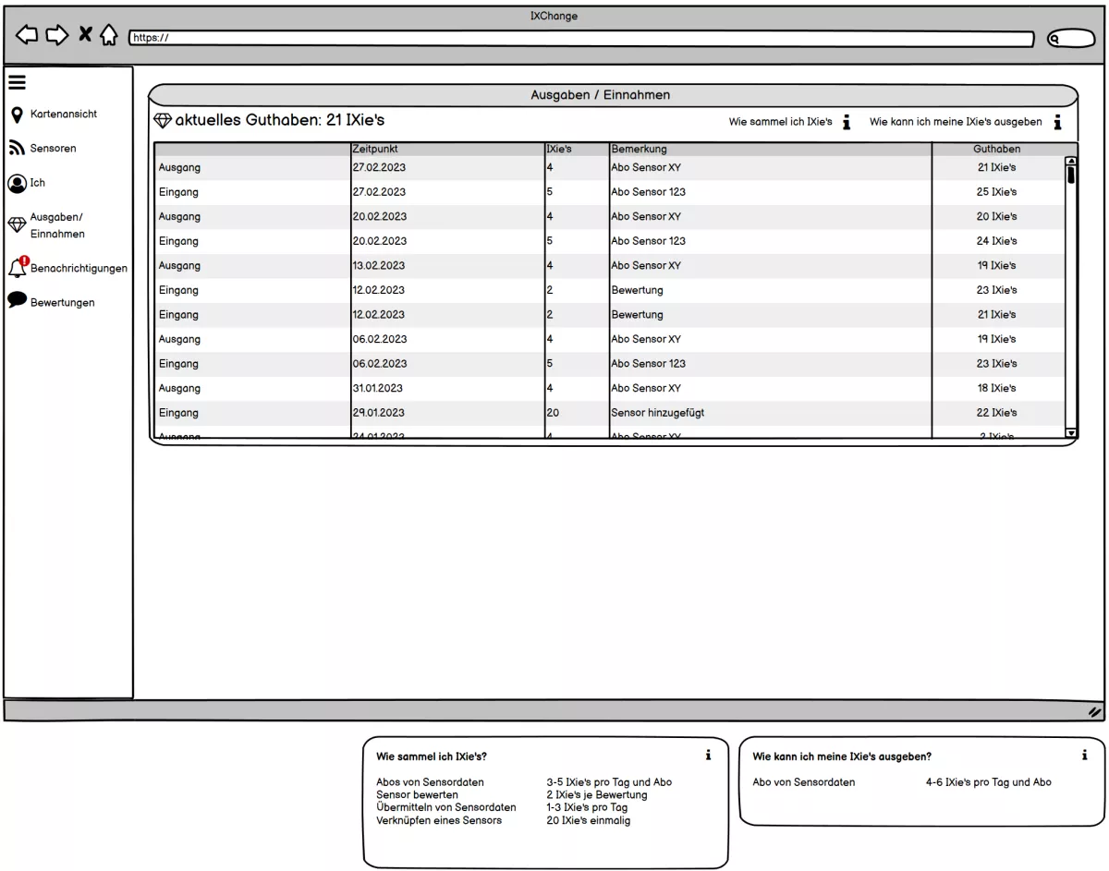Click the bell notification icon with alert

tap(17, 268)
